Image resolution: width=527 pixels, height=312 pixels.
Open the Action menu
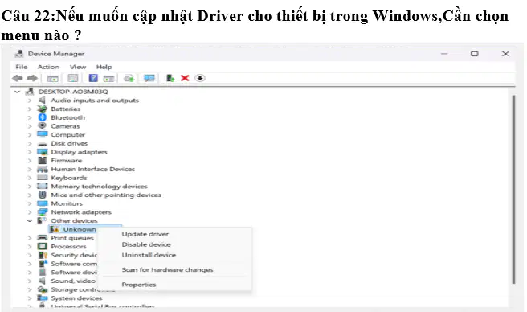pos(48,67)
